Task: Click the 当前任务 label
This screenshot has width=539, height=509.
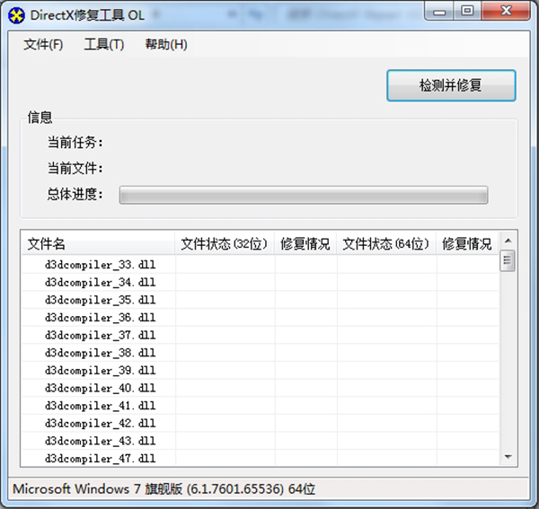Action: (75, 142)
